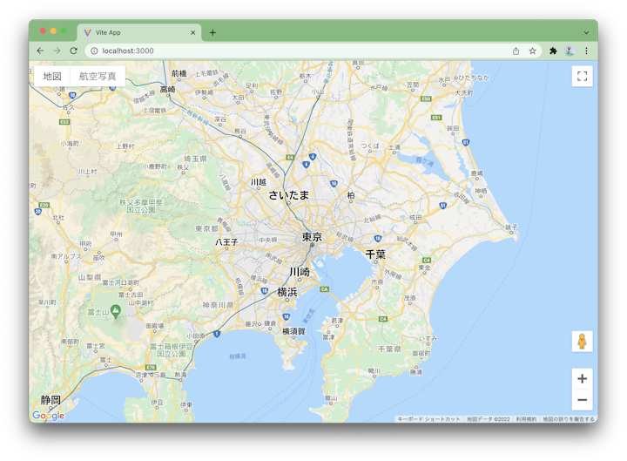Toggle fullscreen map view
Image resolution: width=627 pixels, height=461 pixels.
tap(582, 77)
